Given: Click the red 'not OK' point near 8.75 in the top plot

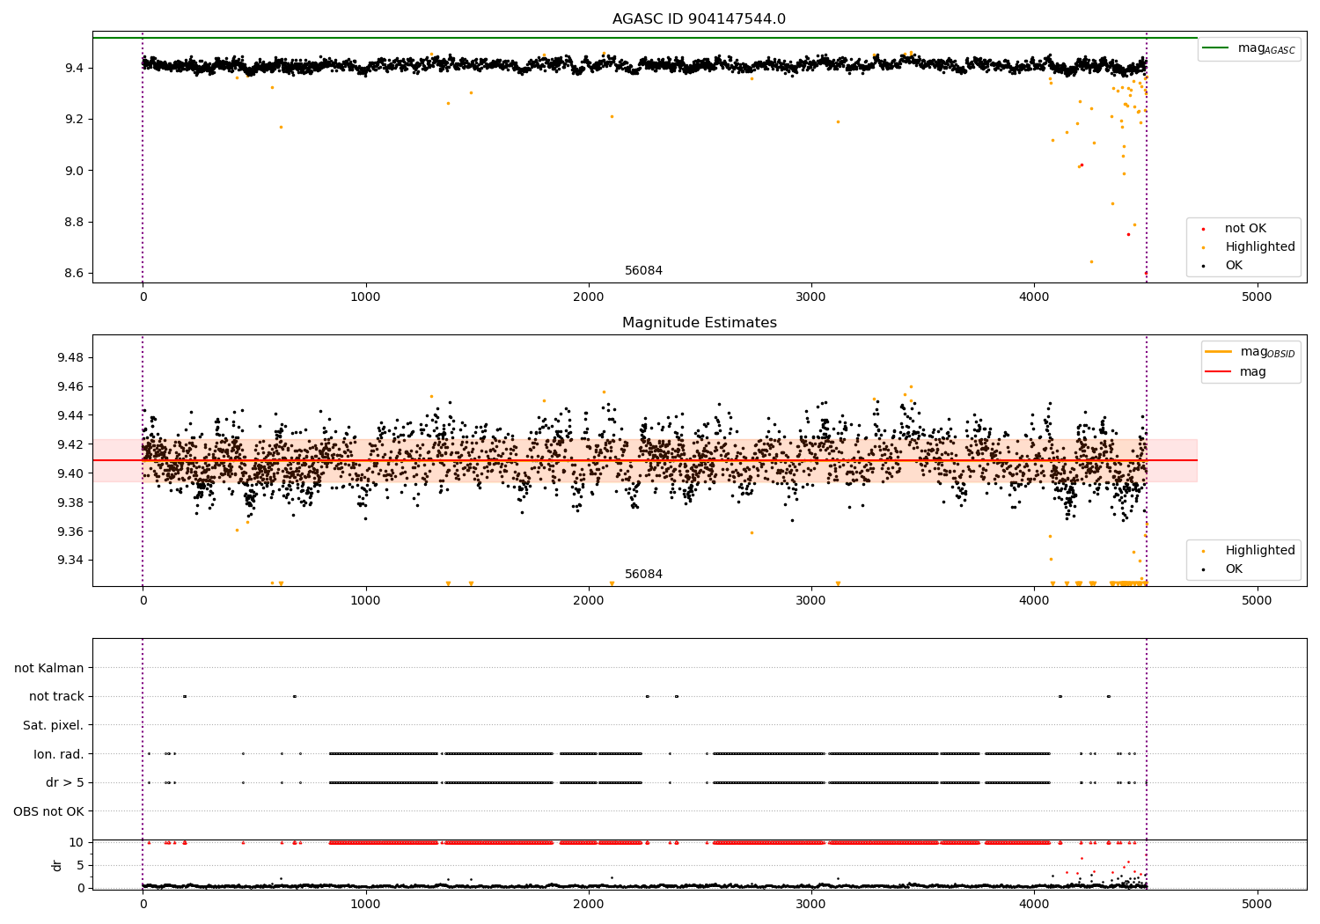Looking at the screenshot, I should 1128,234.
